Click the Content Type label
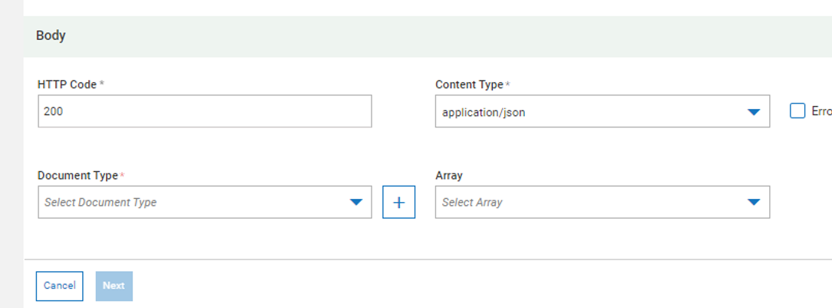The image size is (832, 308). (x=469, y=84)
